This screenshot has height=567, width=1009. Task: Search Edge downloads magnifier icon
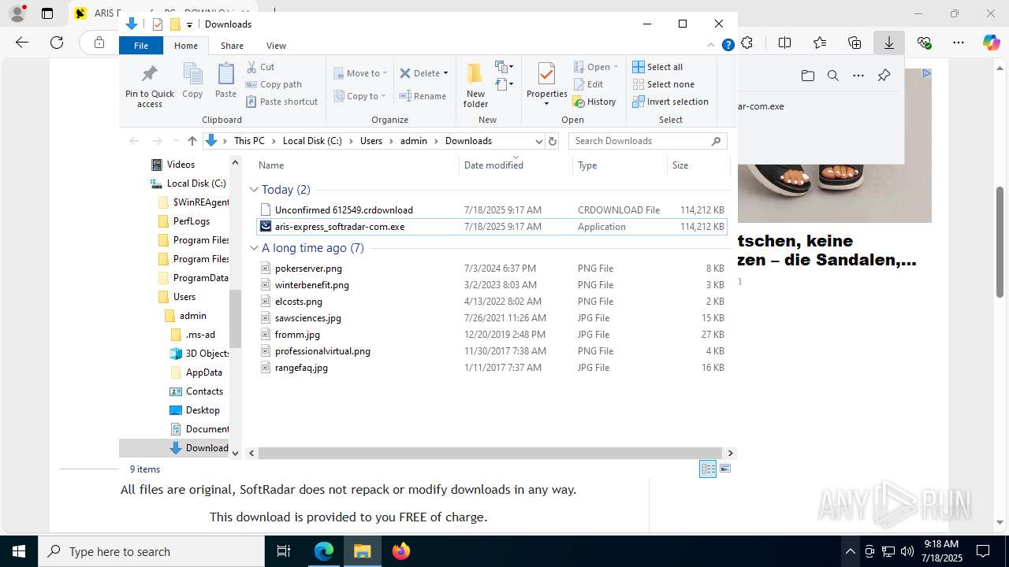pos(833,76)
